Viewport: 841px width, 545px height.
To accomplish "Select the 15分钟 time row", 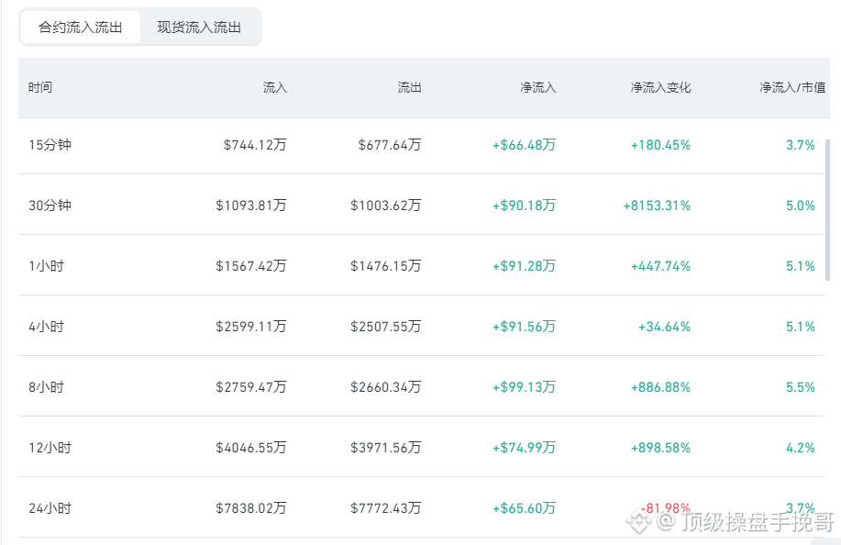I will pos(422,145).
